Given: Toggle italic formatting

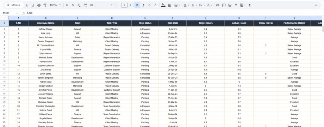Looking at the screenshot, I should click(143, 5).
